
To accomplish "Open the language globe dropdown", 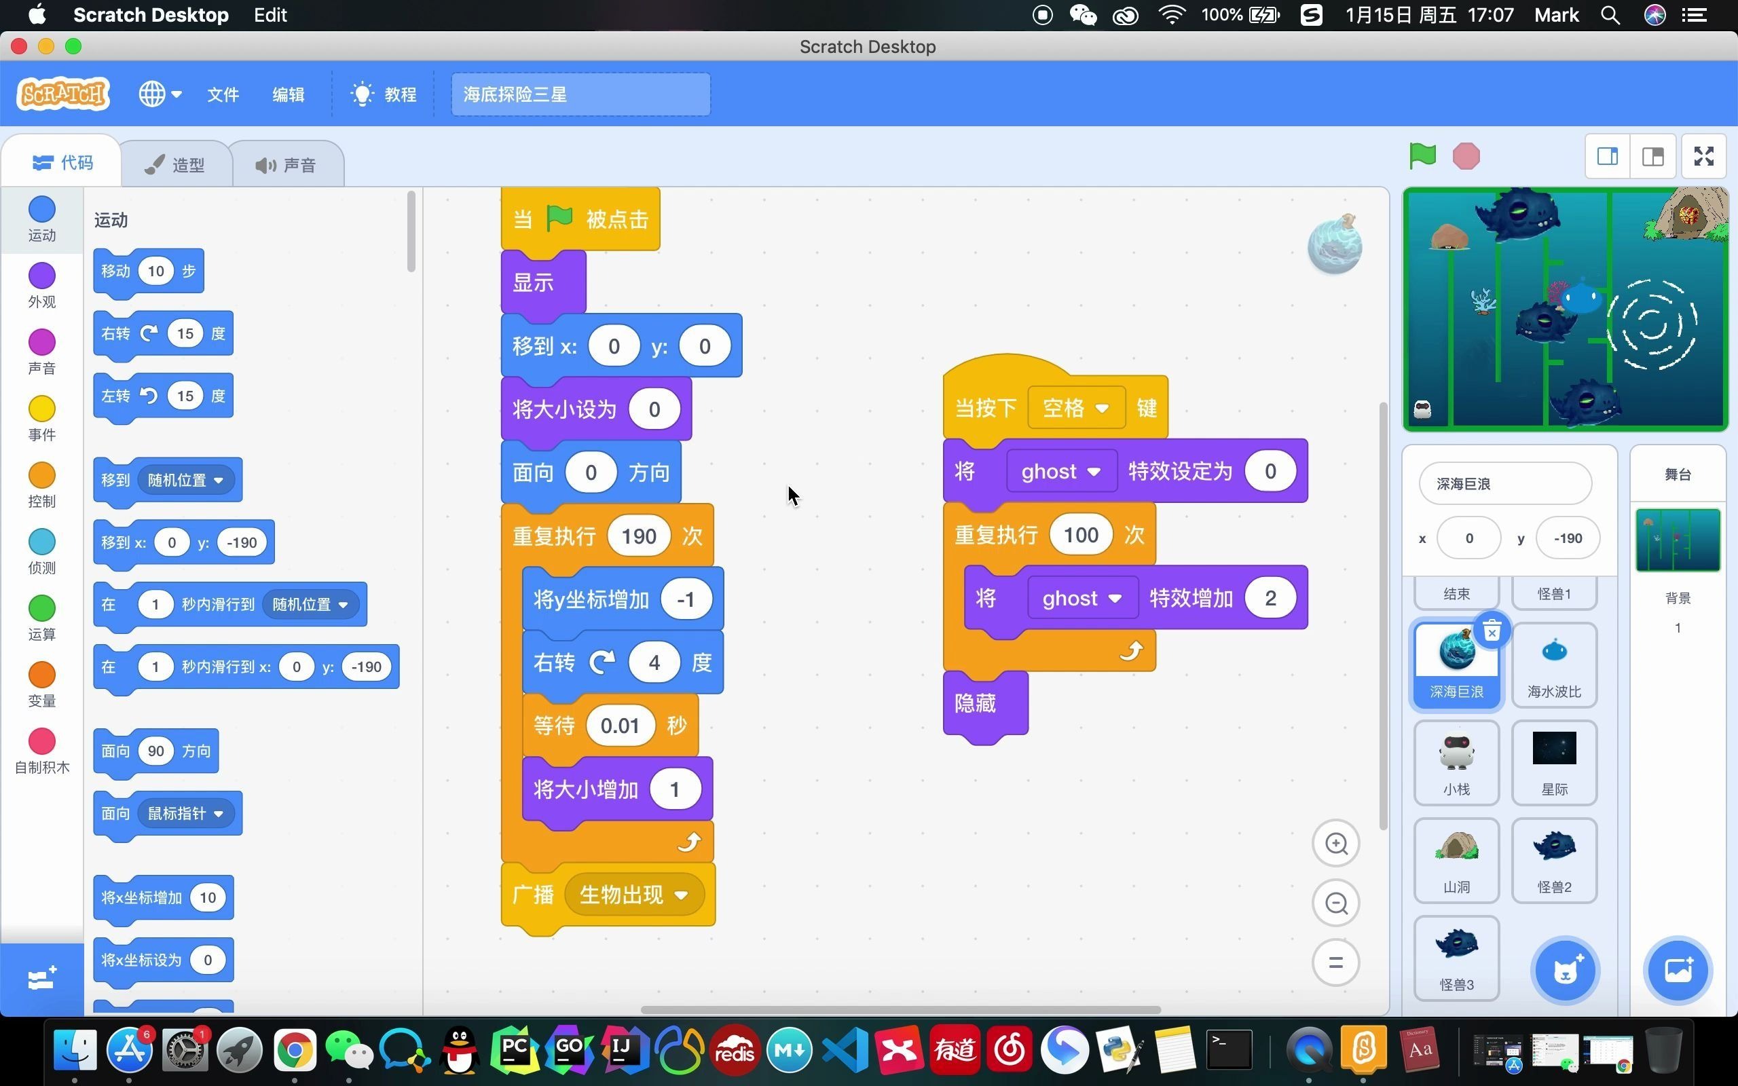I will (x=160, y=94).
